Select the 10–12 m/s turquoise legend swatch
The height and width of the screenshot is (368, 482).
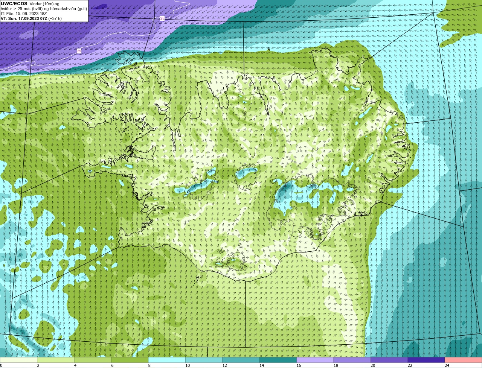click(204, 360)
